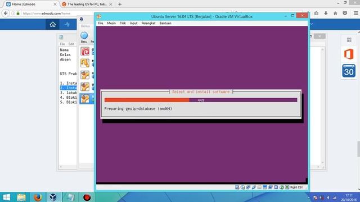Viewport: 360px width, 202px height.
Task: Open the Windows Start menu
Action: pos(6,197)
